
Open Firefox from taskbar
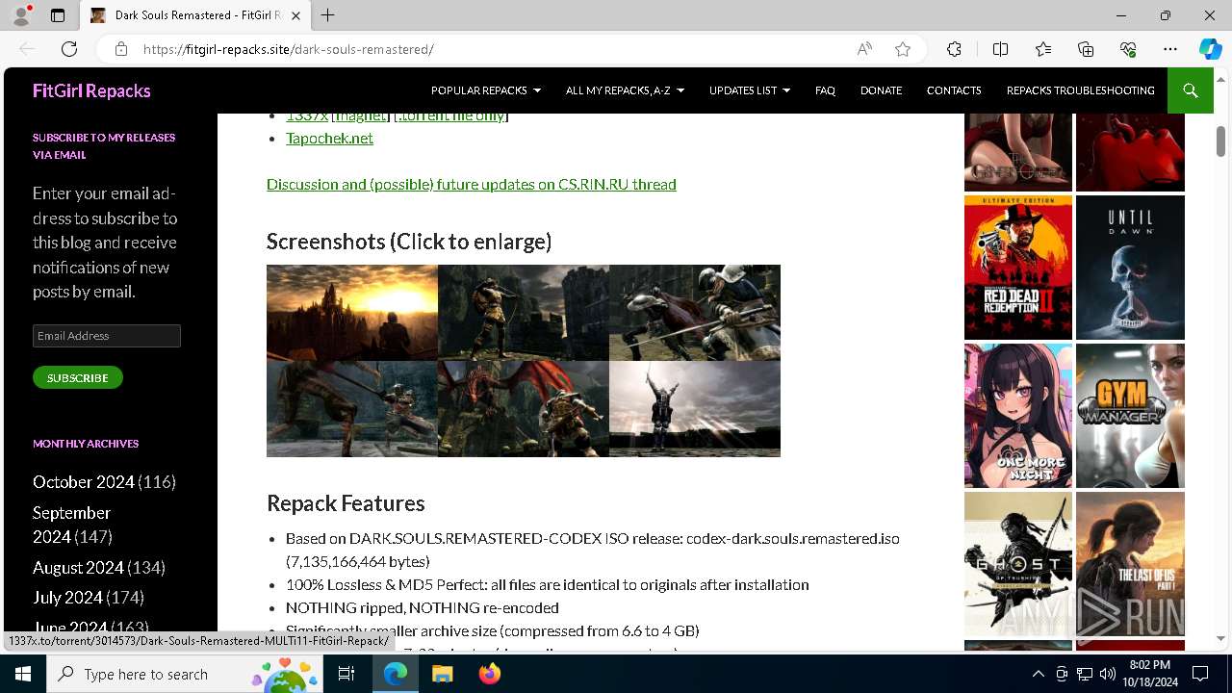click(489, 674)
